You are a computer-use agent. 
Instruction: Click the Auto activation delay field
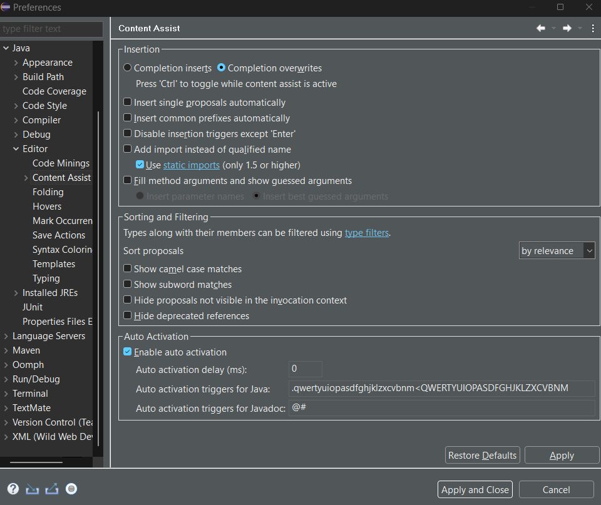305,369
